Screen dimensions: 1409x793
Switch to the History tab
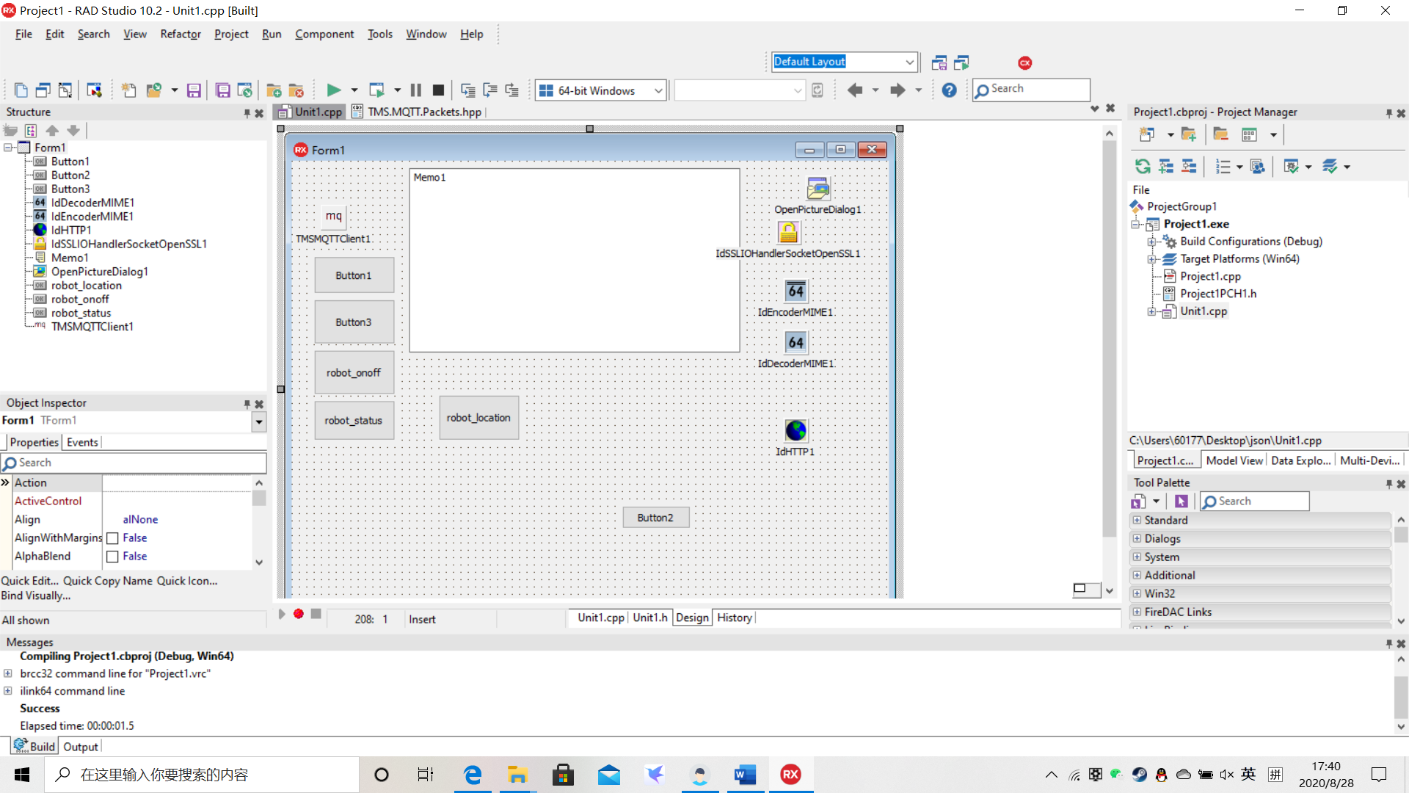735,618
